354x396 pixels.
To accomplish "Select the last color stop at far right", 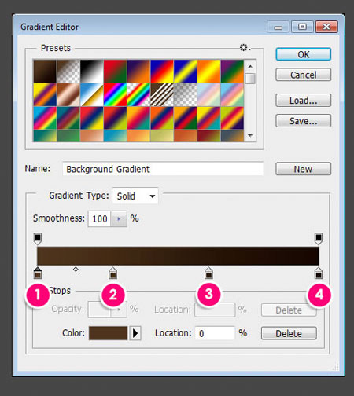I will point(319,273).
